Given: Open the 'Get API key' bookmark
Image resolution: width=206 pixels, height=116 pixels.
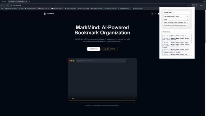Looking at the screenshot, I should tap(11, 9).
